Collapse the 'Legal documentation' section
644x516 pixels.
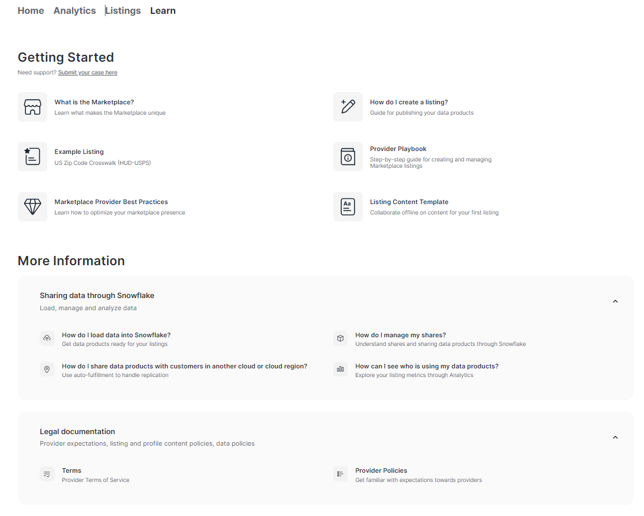615,437
